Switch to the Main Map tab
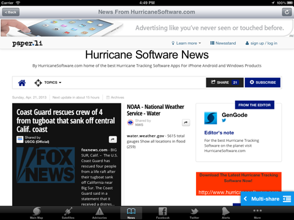Image resolution: width=294 pixels, height=220 pixels. click(37, 213)
